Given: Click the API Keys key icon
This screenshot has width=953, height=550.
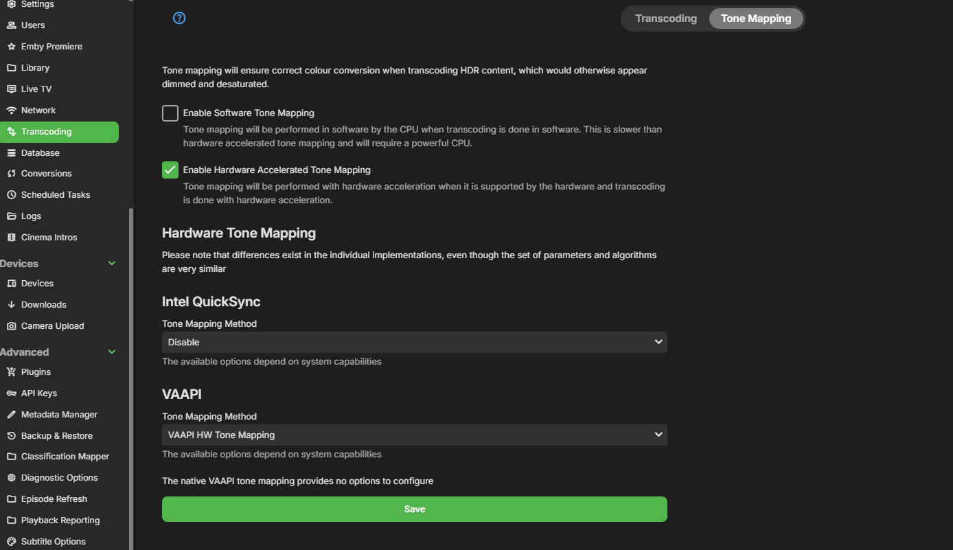Looking at the screenshot, I should click(11, 393).
